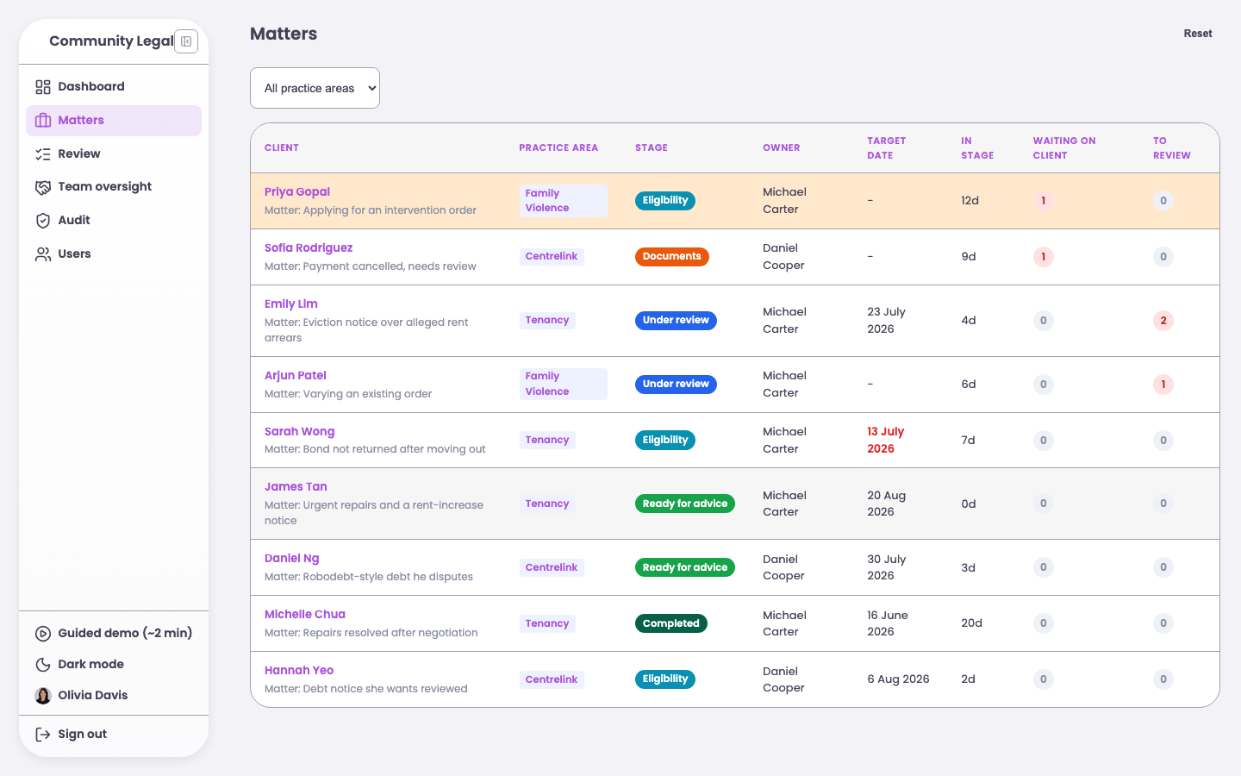Click Waiting on Client count 1 for Priya Gopal
The width and height of the screenshot is (1241, 776).
(1044, 201)
